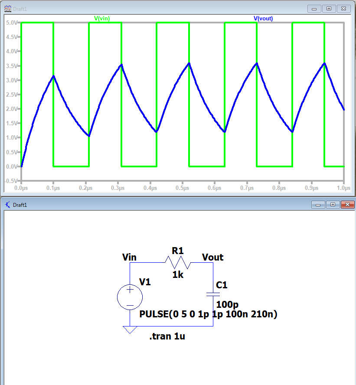Select the V(vout) trace label

point(263,18)
